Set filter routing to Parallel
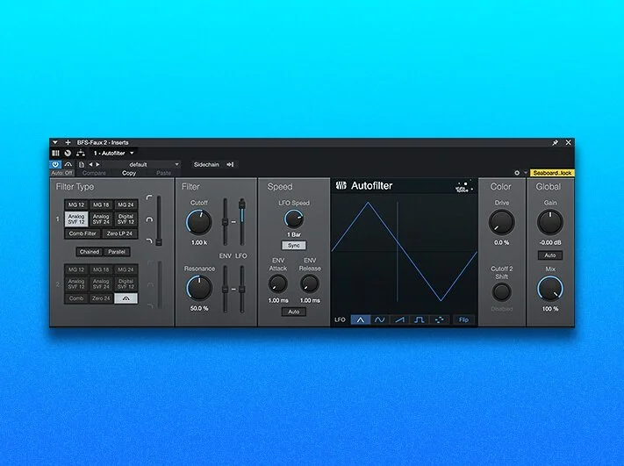624x466 pixels. point(117,252)
